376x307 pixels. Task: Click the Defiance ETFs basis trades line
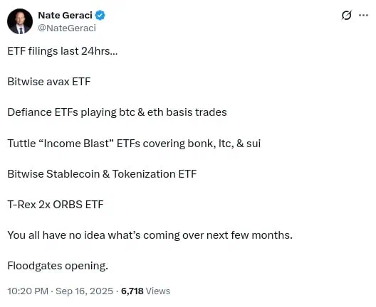[117, 112]
